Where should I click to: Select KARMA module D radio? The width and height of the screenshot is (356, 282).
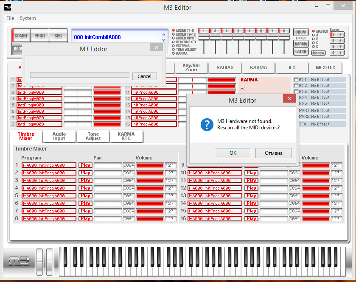[314, 47]
